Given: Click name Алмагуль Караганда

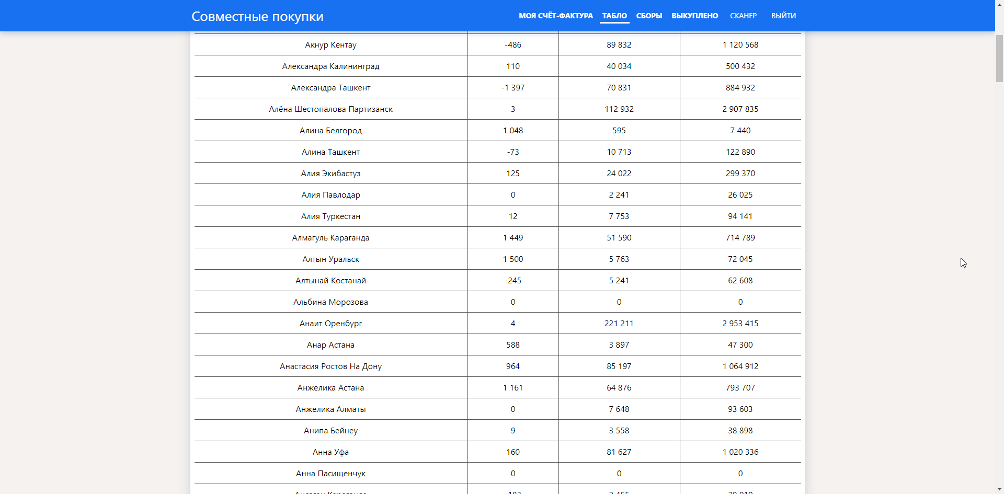Looking at the screenshot, I should [330, 238].
